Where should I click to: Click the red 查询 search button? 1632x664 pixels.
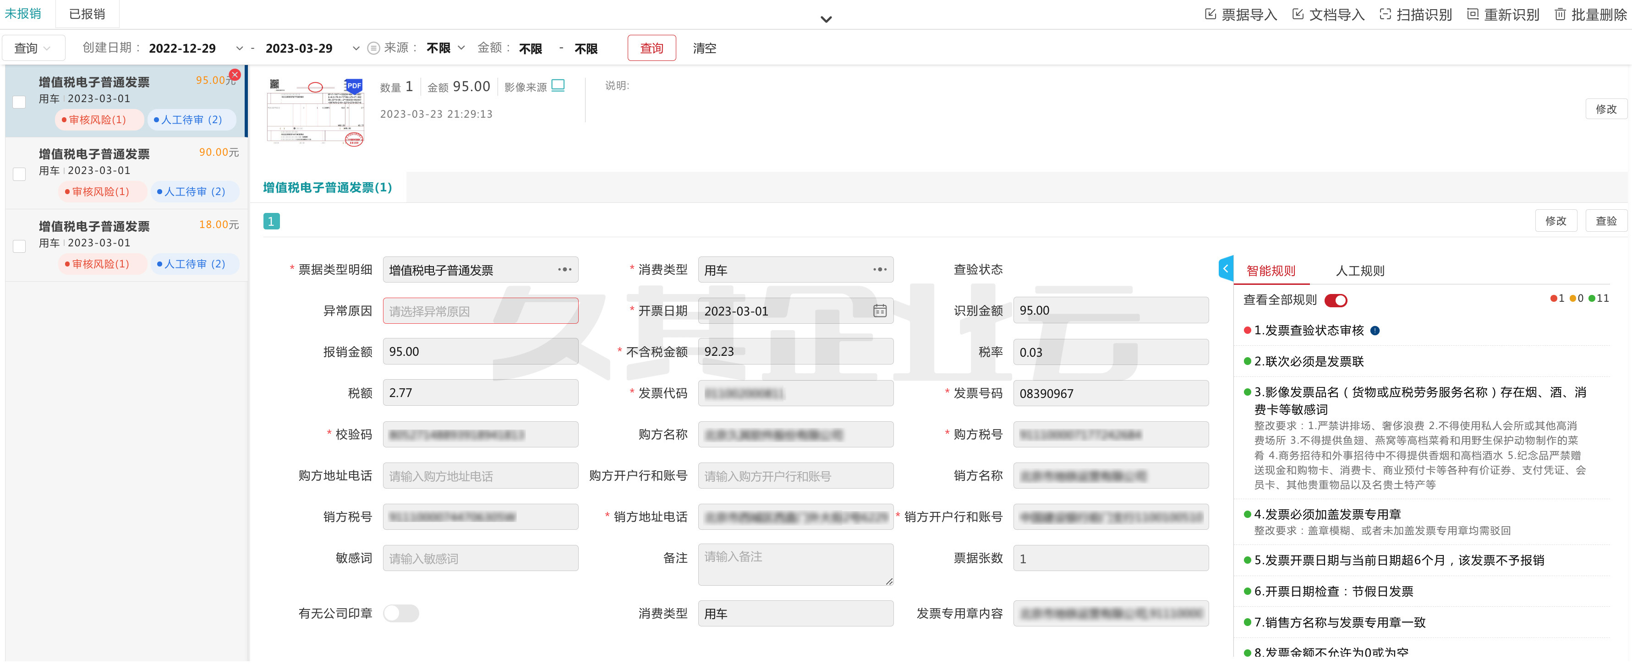651,48
